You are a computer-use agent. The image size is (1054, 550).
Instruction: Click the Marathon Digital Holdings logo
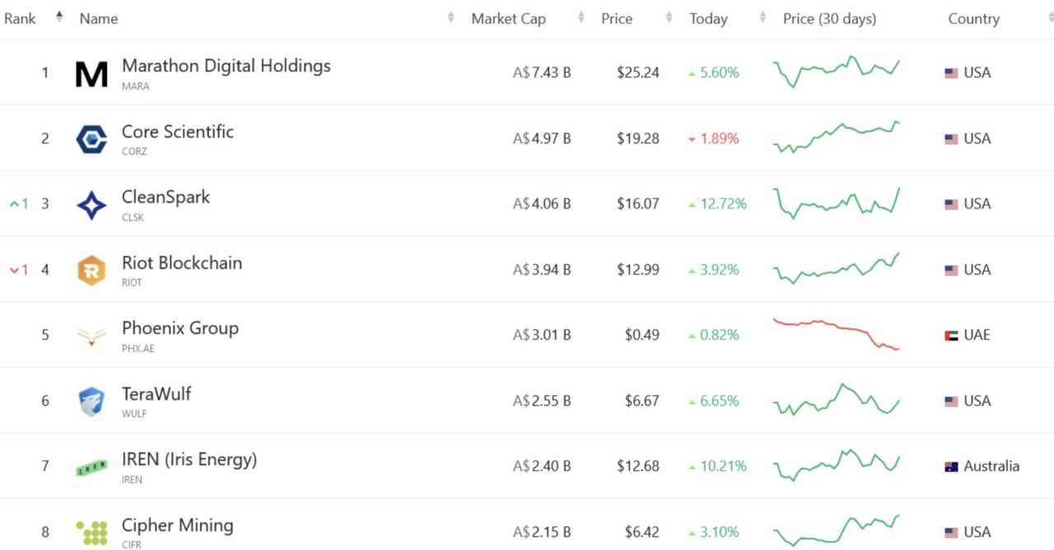(x=91, y=72)
